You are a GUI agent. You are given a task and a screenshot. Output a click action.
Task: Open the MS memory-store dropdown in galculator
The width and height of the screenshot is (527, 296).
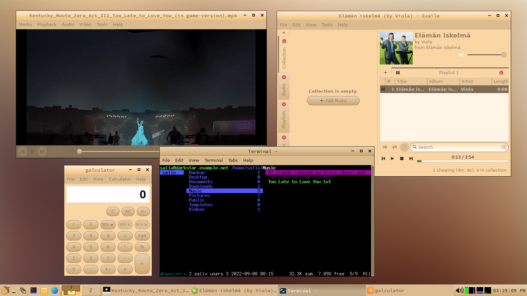click(108, 225)
